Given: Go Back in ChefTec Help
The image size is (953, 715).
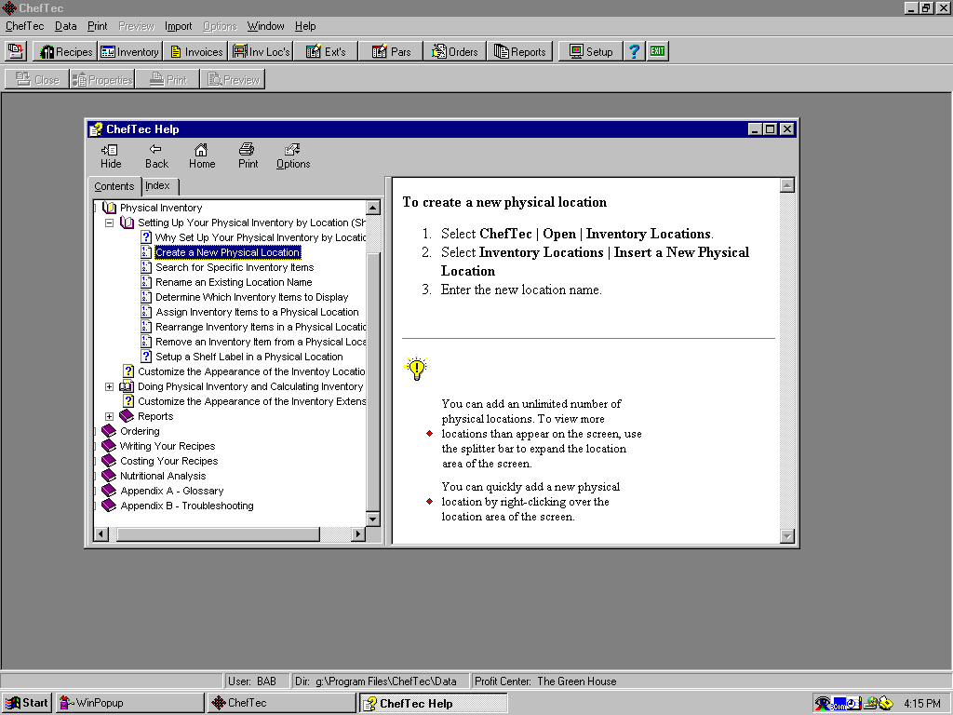Looking at the screenshot, I should click(156, 156).
